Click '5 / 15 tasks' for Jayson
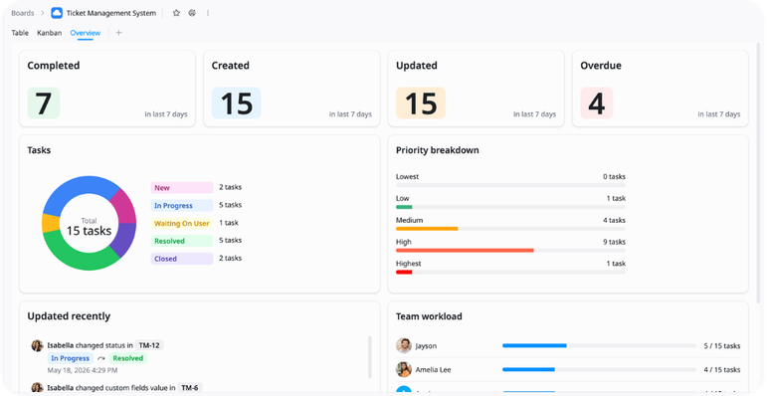Viewport: 767px width, 396px height. click(722, 346)
